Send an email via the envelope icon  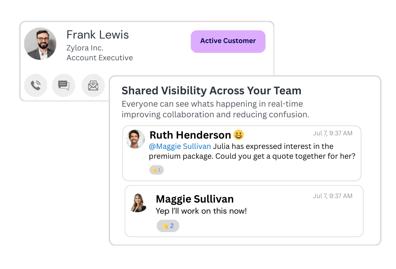tap(93, 85)
